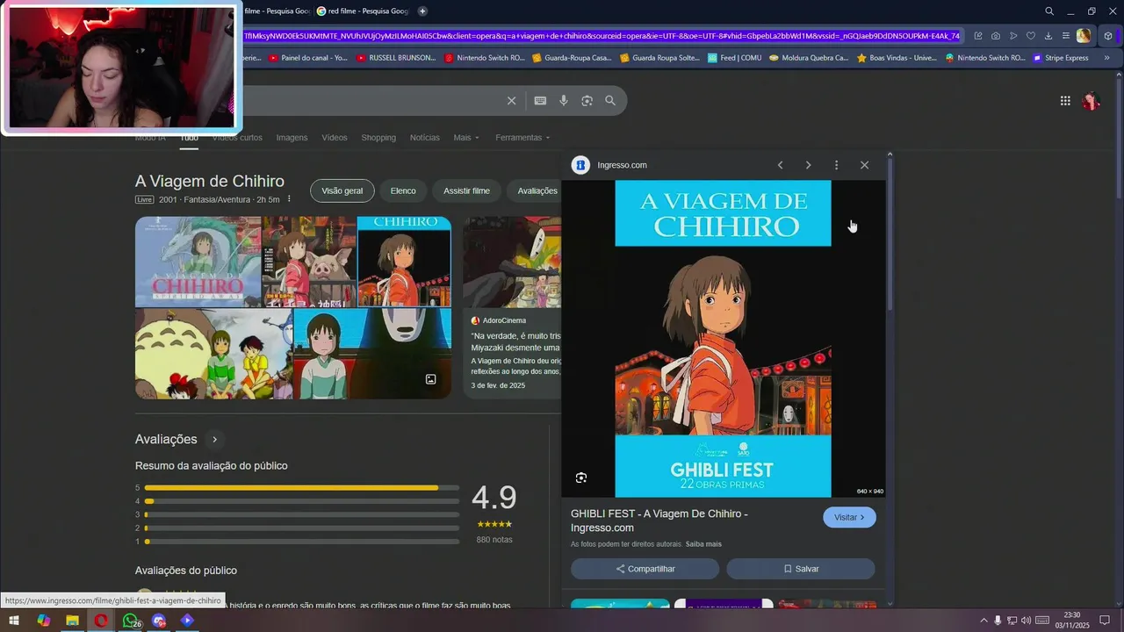Select the Assistir filme chip
1124x632 pixels.
pos(466,190)
